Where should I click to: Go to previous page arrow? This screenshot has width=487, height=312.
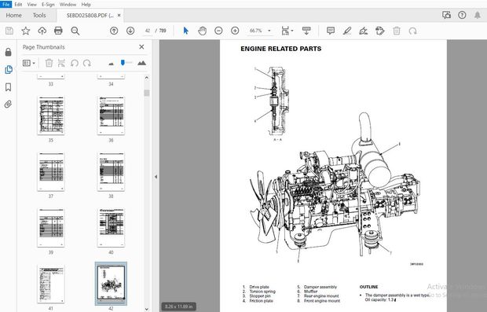[114, 31]
